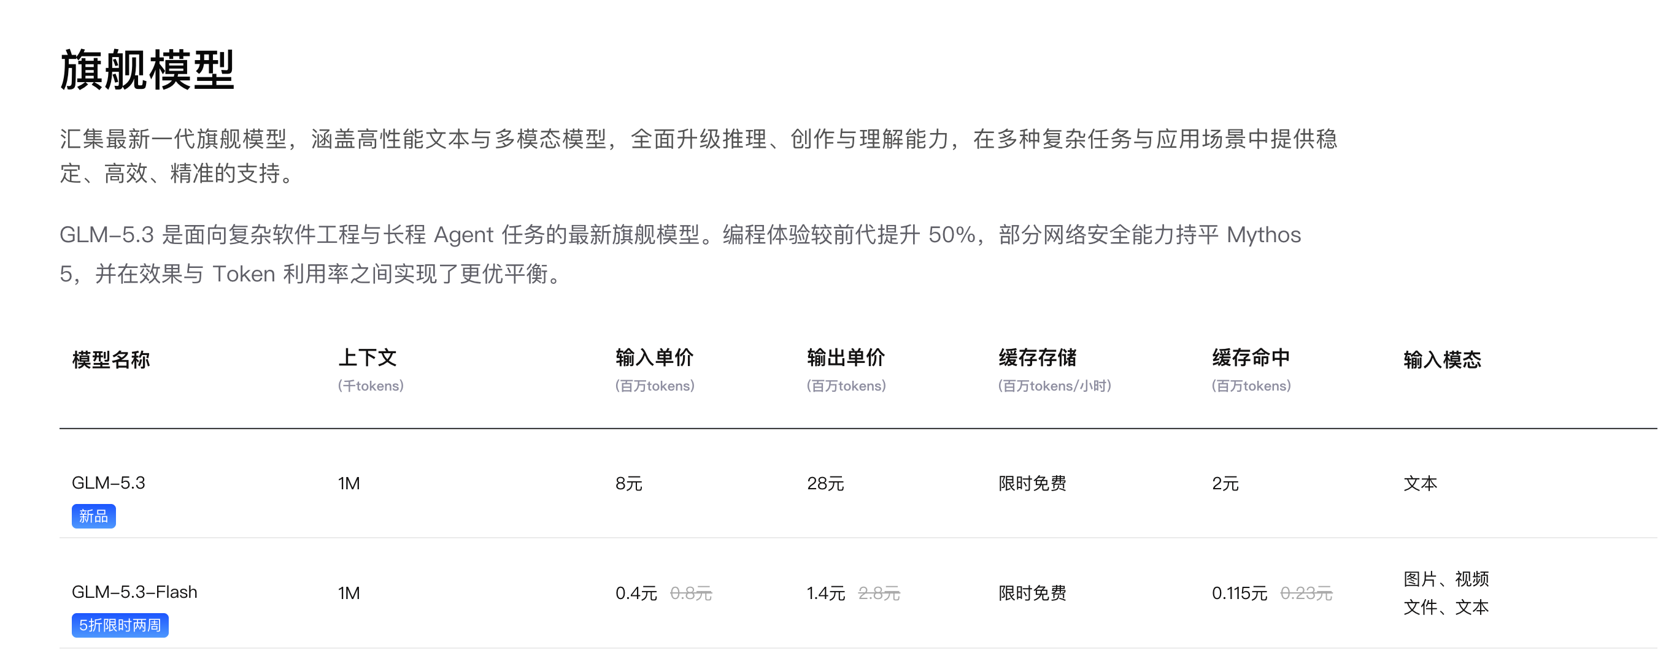Click the crossed-out 2.8元 original price

[x=879, y=594]
